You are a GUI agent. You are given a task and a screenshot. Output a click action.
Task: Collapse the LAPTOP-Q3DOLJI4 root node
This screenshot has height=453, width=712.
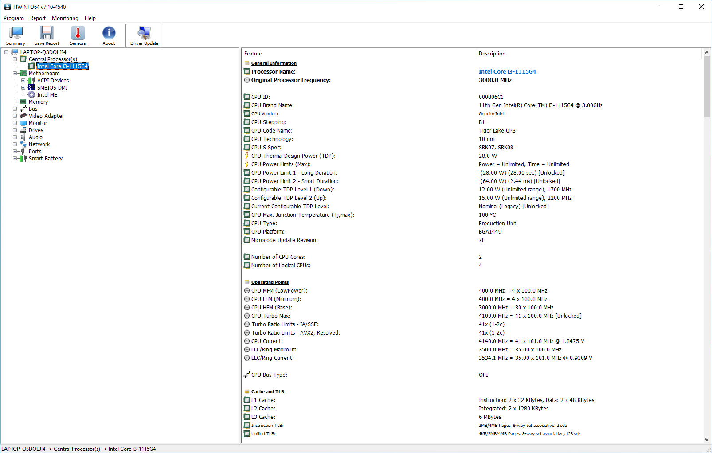(x=7, y=52)
